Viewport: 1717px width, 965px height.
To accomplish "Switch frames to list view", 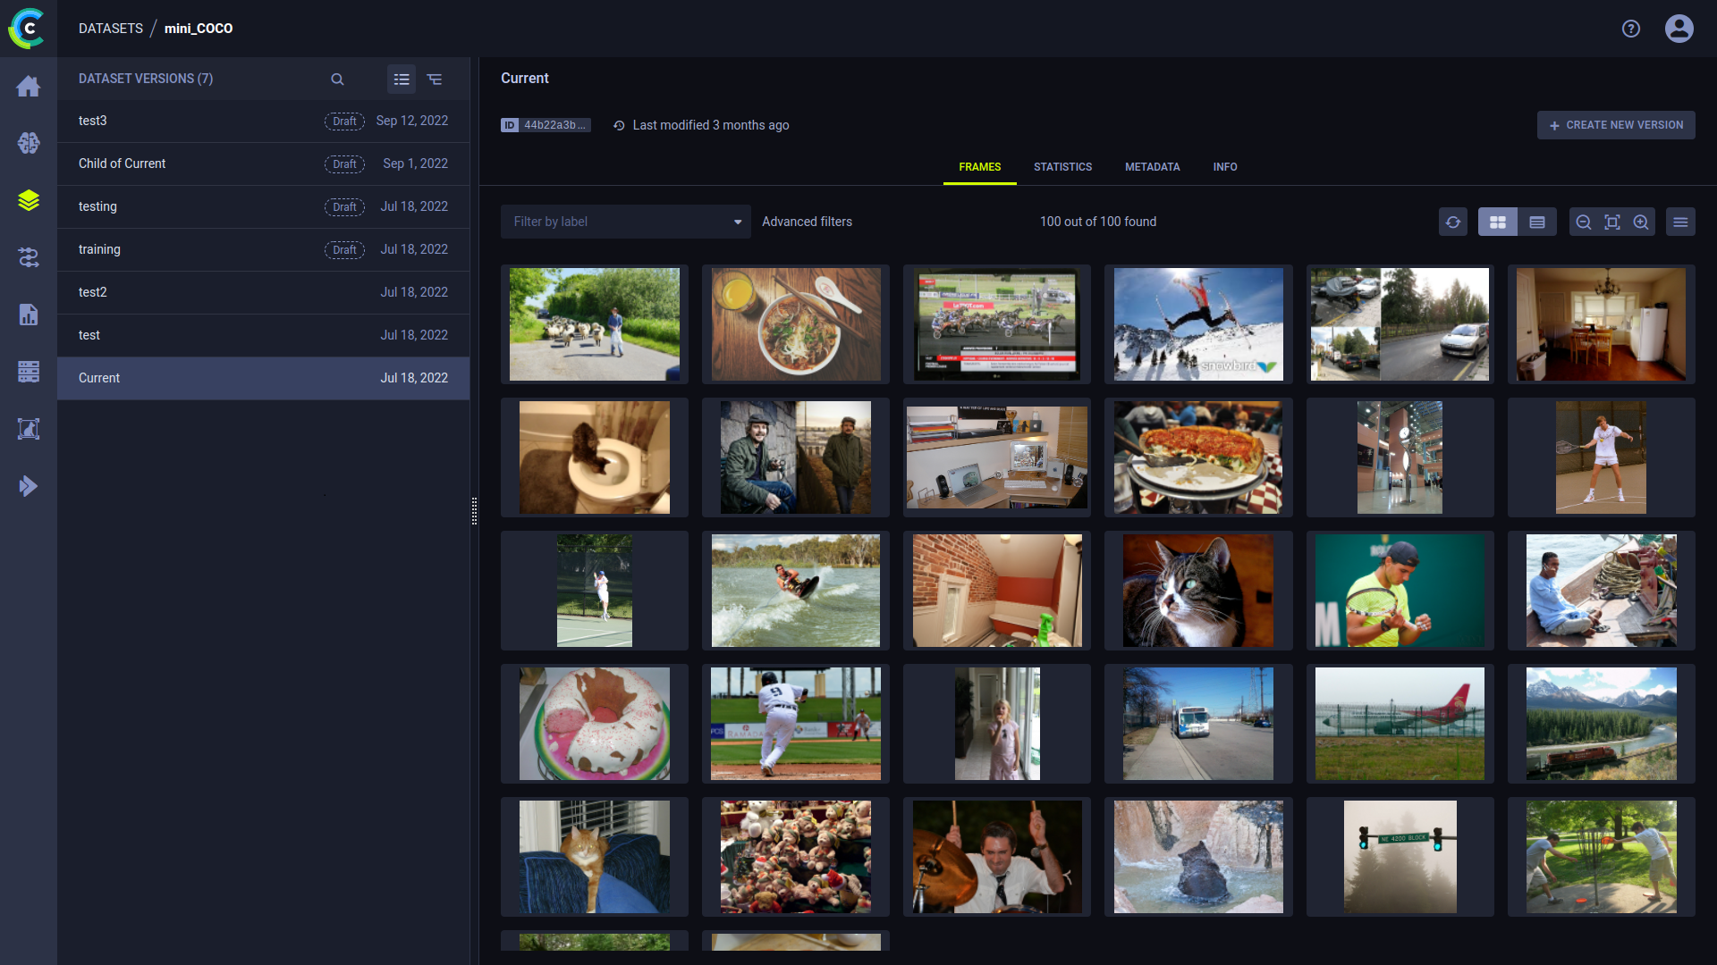I will click(1537, 222).
